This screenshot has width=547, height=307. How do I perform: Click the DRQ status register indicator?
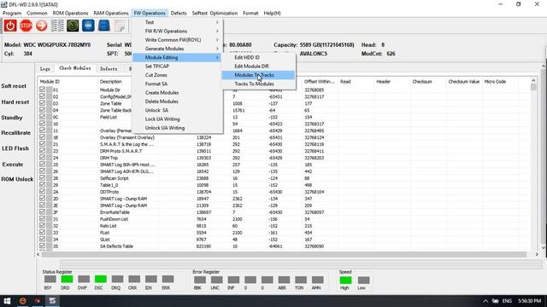tap(117, 279)
